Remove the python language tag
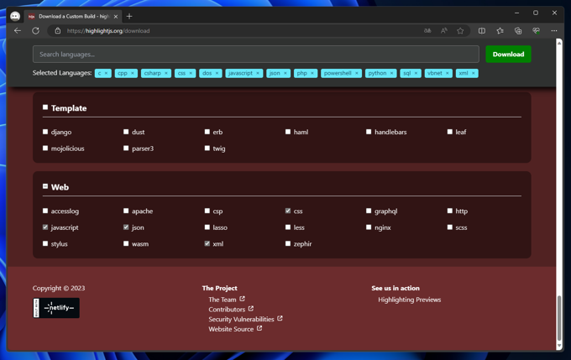571x360 pixels. coord(391,73)
